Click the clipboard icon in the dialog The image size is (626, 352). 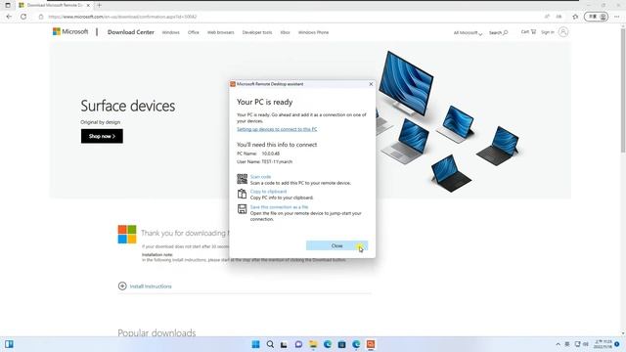click(242, 194)
